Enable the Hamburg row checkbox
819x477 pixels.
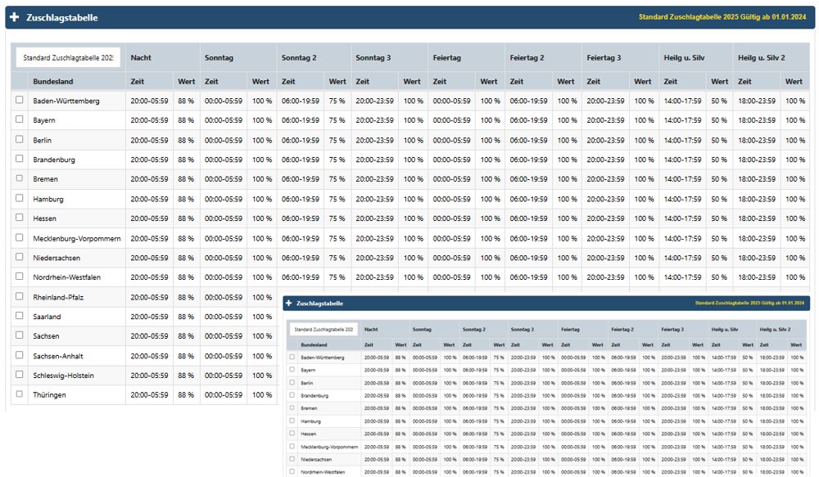point(20,198)
